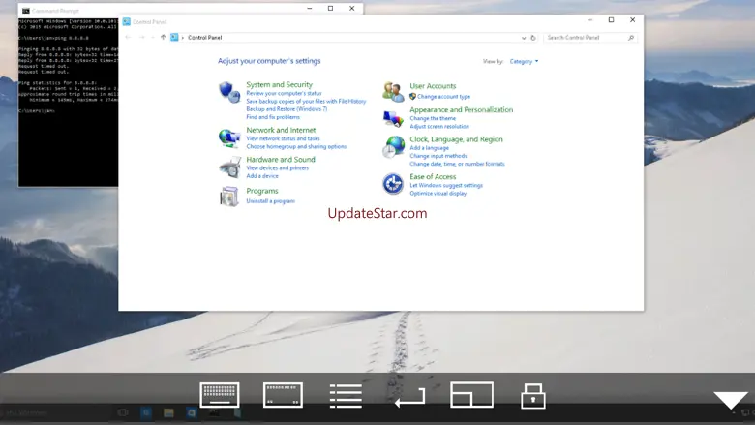
Task: Open the on-screen keyboard from the bottom toolbar
Action: pyautogui.click(x=220, y=395)
